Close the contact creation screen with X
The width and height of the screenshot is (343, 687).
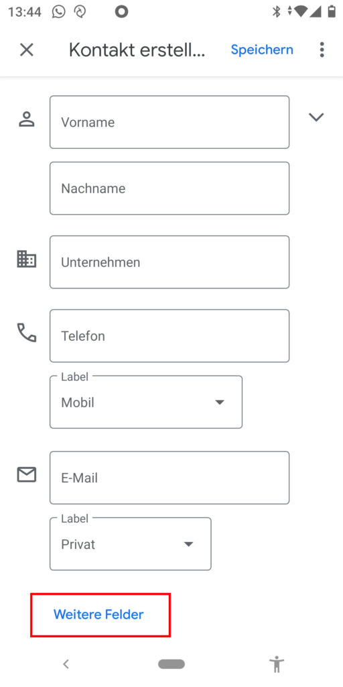point(27,50)
